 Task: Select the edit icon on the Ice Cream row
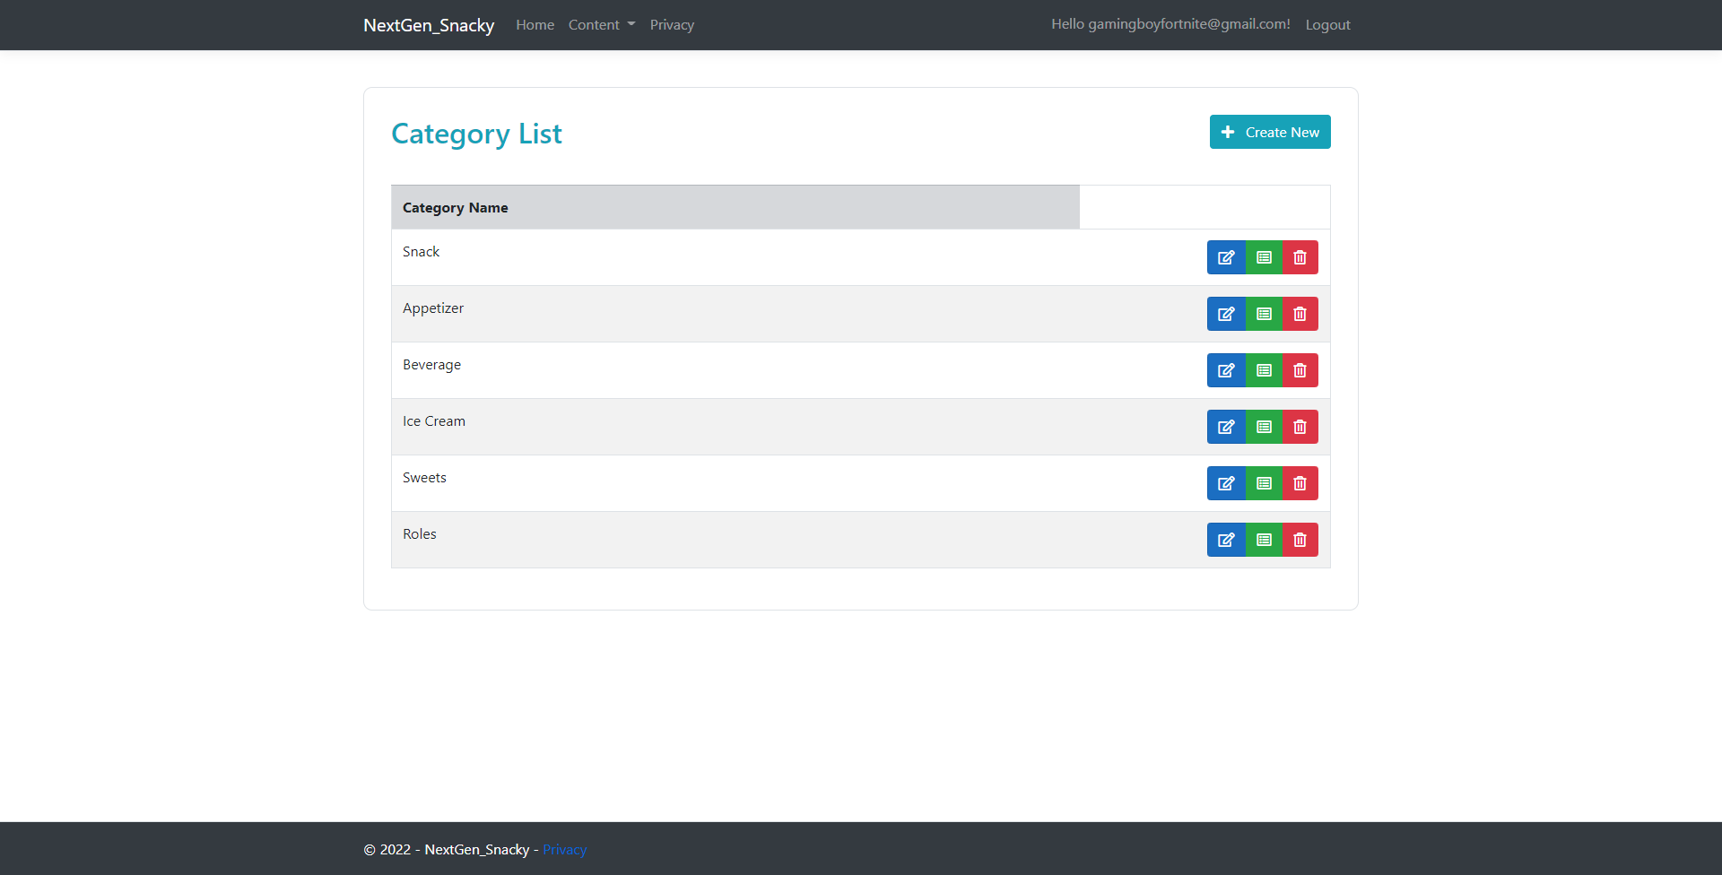tap(1226, 427)
